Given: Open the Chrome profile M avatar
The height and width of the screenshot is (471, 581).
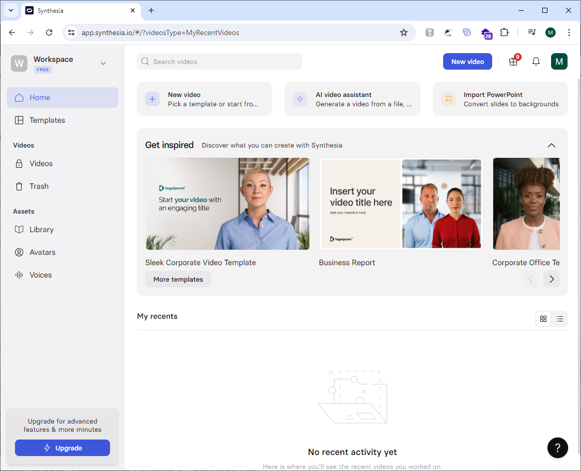Looking at the screenshot, I should (551, 33).
